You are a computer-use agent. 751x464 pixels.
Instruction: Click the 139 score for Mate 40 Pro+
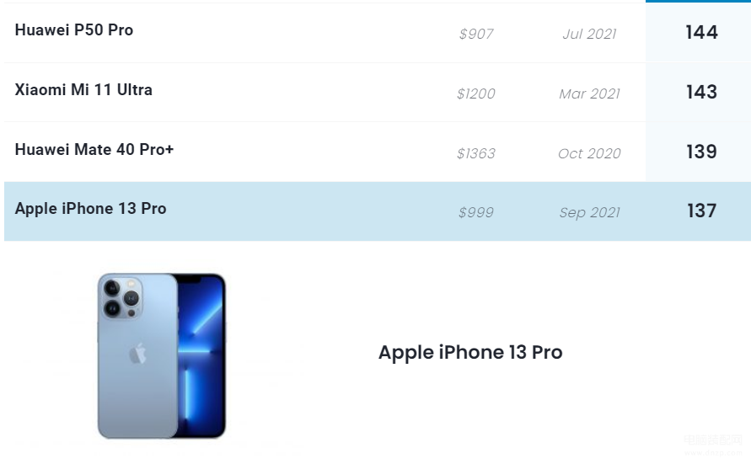[x=701, y=152]
